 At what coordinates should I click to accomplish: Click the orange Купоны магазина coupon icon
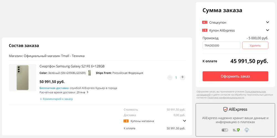point(126,121)
